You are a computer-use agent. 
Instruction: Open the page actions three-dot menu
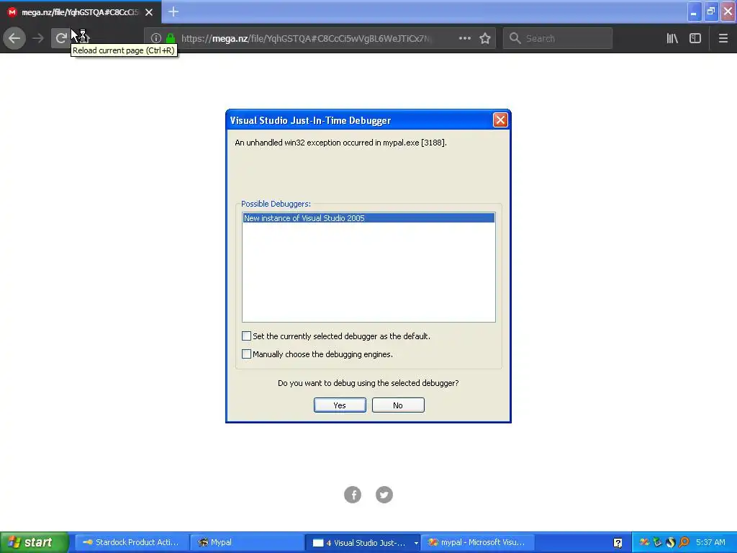pyautogui.click(x=464, y=38)
